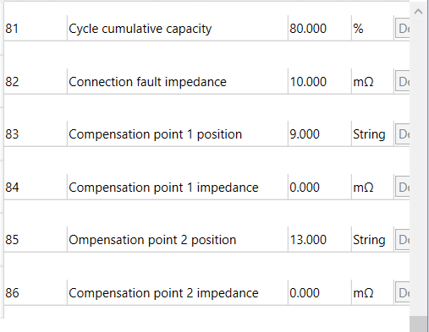Click the vertical scrollbar thumb at bottom
Screen dimensions: 429x332
[x=418, y=324]
